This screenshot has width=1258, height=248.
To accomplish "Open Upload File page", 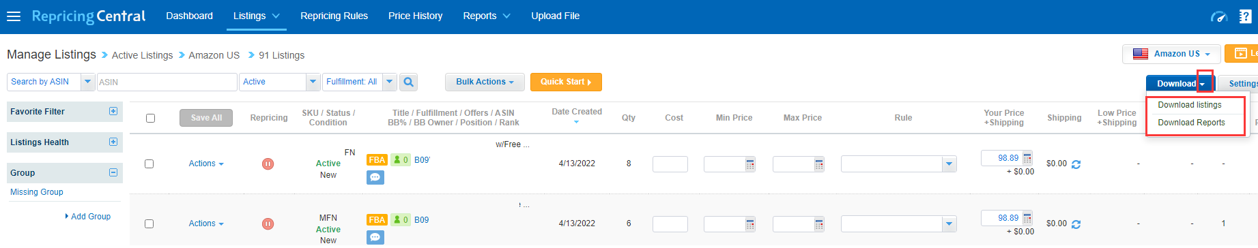I will click(555, 16).
